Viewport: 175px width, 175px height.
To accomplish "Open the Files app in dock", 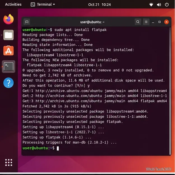I will click(x=8, y=35).
